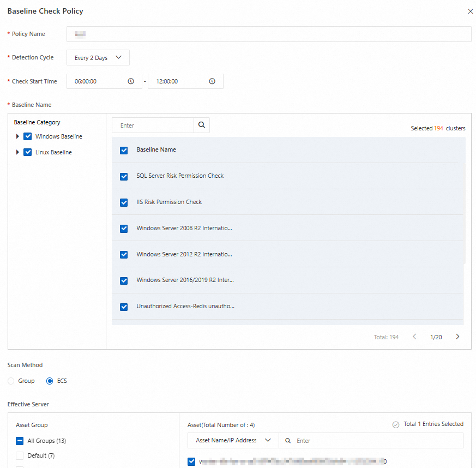Expand the Windows Baseline tree node
The image size is (476, 468).
click(x=17, y=136)
